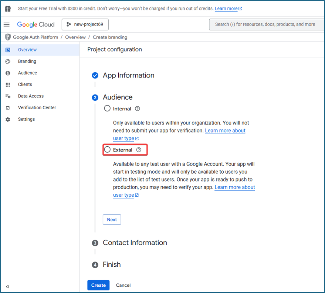325x293 pixels.
Task: Click the Google Auth Platform shield icon
Action: [8, 37]
